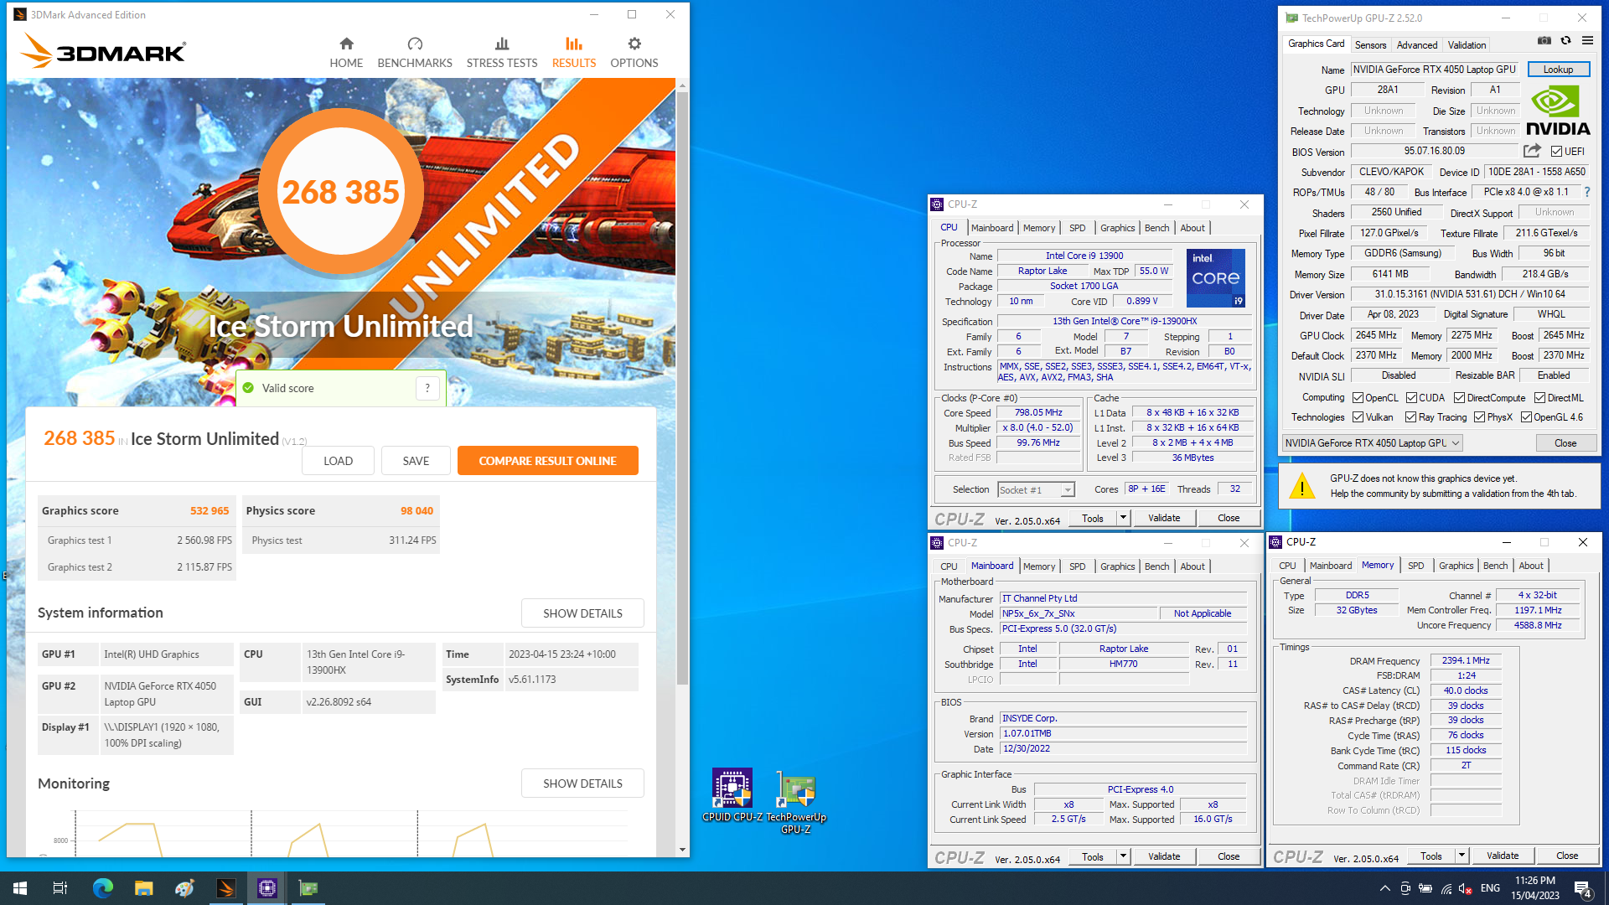
Task: Click the BIOS version share/export icon
Action: 1532,151
